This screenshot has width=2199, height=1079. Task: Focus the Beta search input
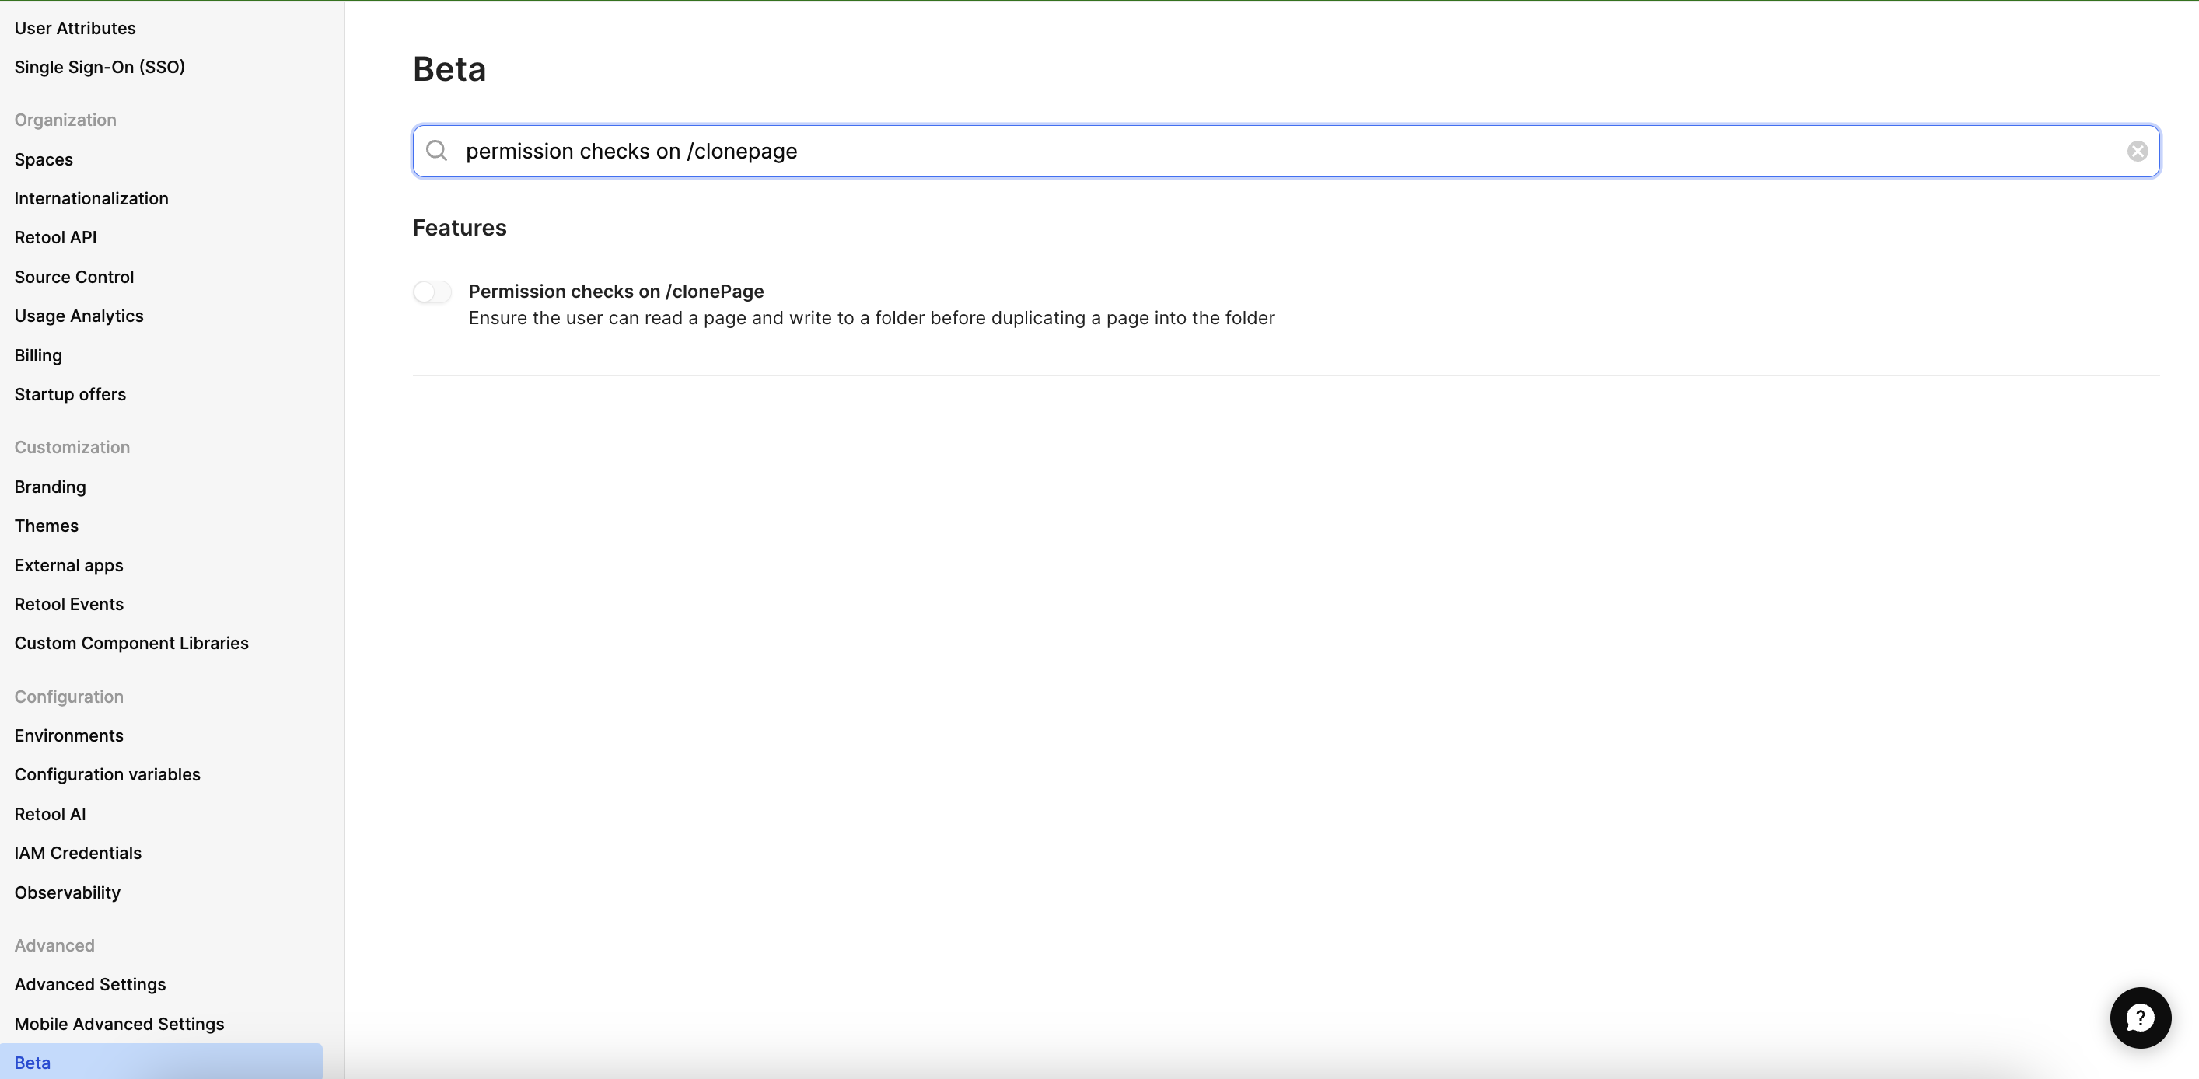tap(1285, 151)
